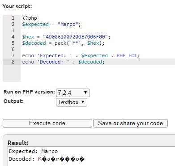The width and height of the screenshot is (175, 166).
Task: Click code line 1 with <?php tag
Action: (x=30, y=18)
